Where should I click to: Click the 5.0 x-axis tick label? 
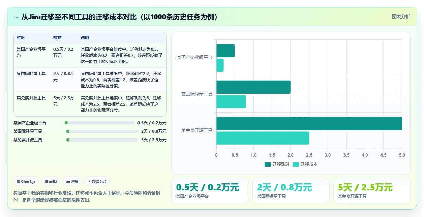click(402, 155)
